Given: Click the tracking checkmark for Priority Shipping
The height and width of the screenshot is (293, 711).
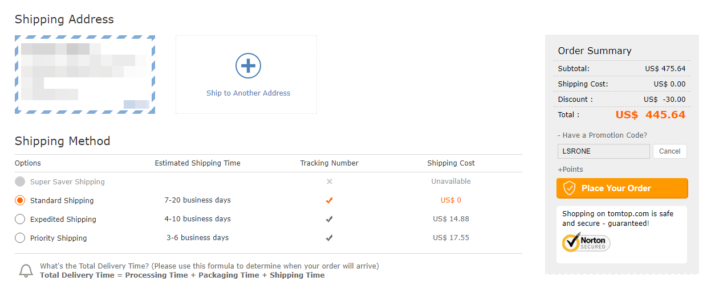Looking at the screenshot, I should pyautogui.click(x=329, y=238).
